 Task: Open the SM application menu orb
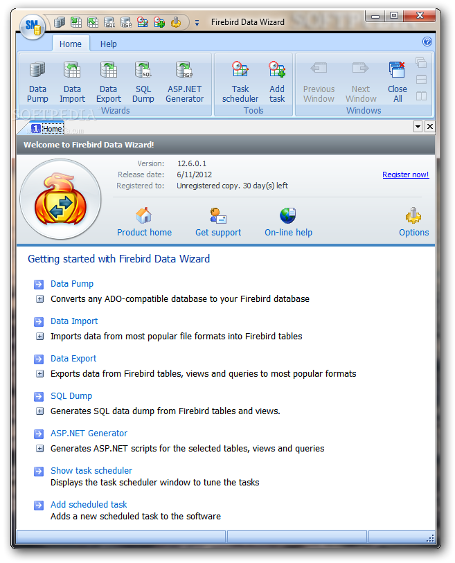33,26
